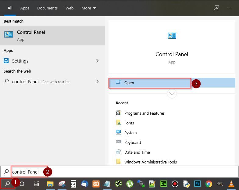Image resolution: width=239 pixels, height=190 pixels.
Task: Click the Settings gear icon
Action: click(6, 61)
